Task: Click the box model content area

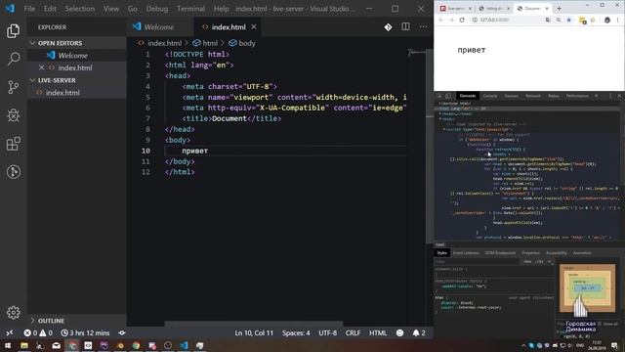Action: [587, 287]
